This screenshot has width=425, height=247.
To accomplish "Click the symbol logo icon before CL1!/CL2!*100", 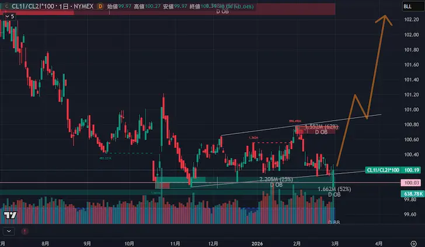I will 6,6.
